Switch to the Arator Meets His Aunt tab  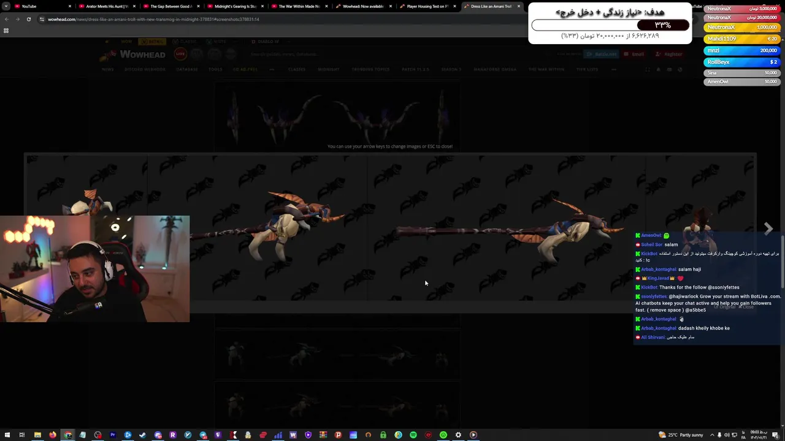coord(106,6)
